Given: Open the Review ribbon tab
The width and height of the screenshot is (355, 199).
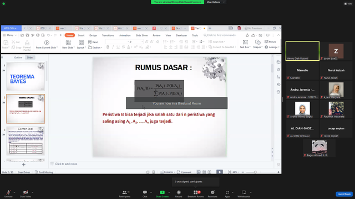Looking at the screenshot, I should tap(156, 35).
